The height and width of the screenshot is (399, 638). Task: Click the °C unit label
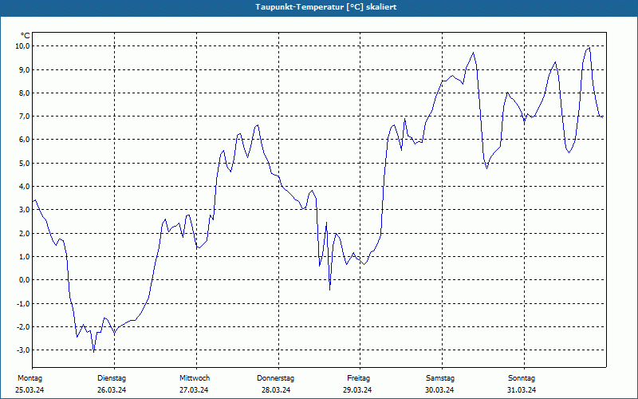point(25,36)
